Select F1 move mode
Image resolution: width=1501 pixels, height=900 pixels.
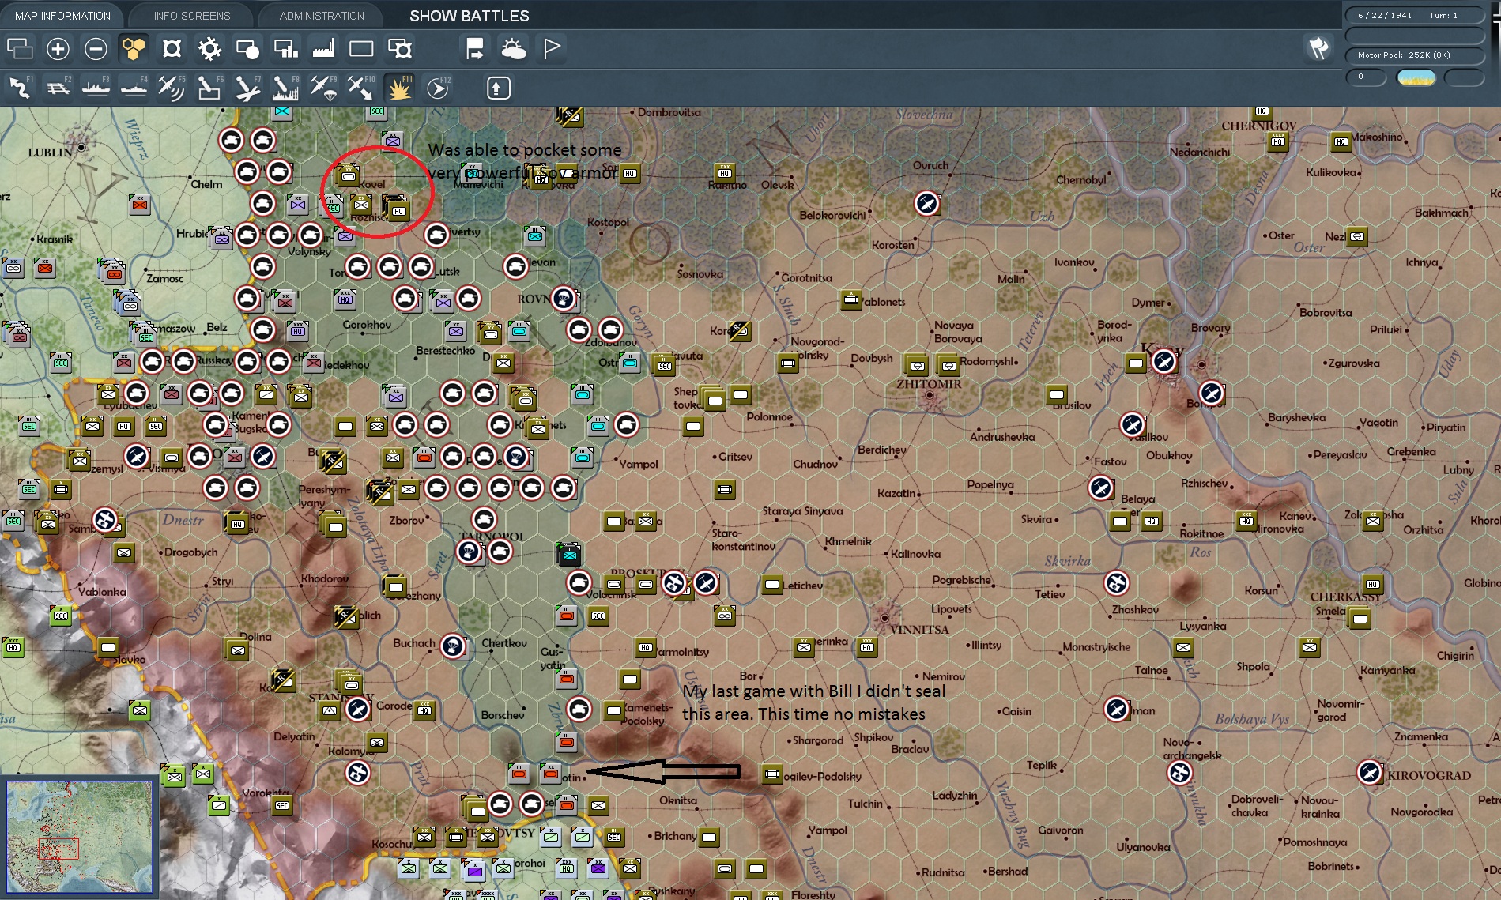click(x=20, y=88)
